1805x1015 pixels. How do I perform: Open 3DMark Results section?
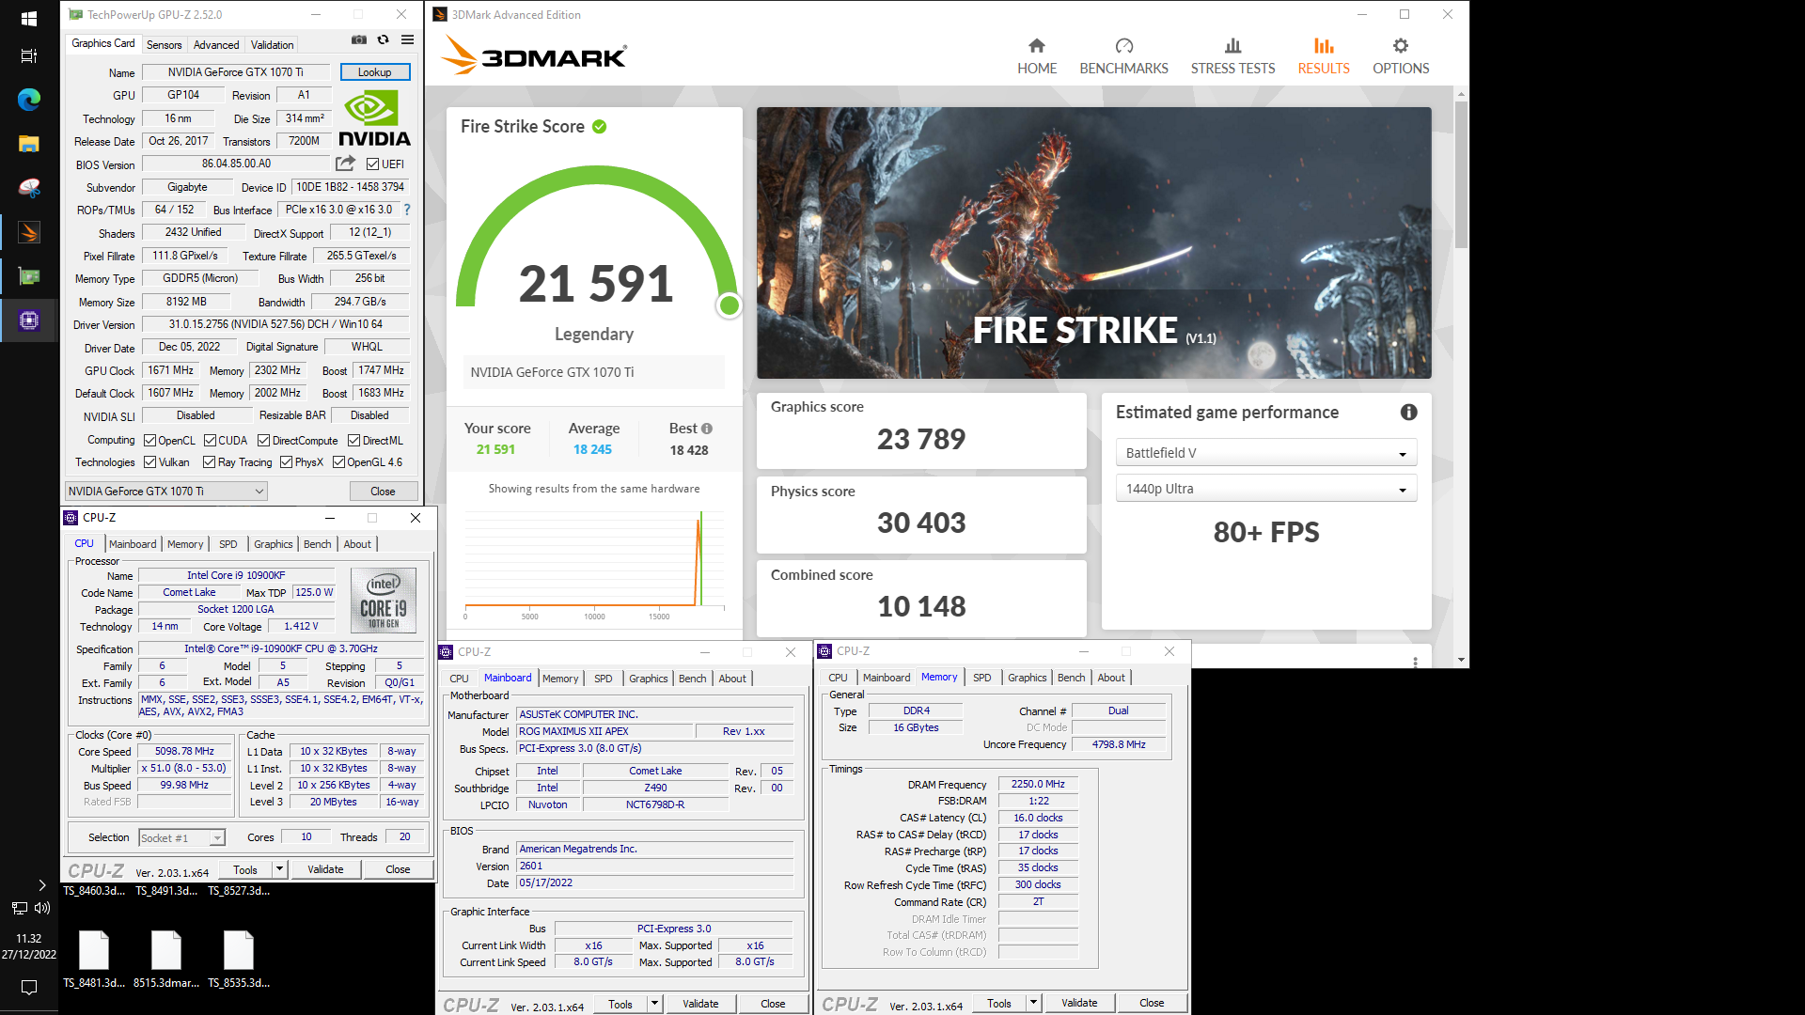point(1324,56)
